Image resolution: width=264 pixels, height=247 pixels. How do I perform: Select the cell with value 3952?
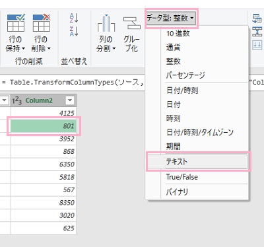point(44,139)
